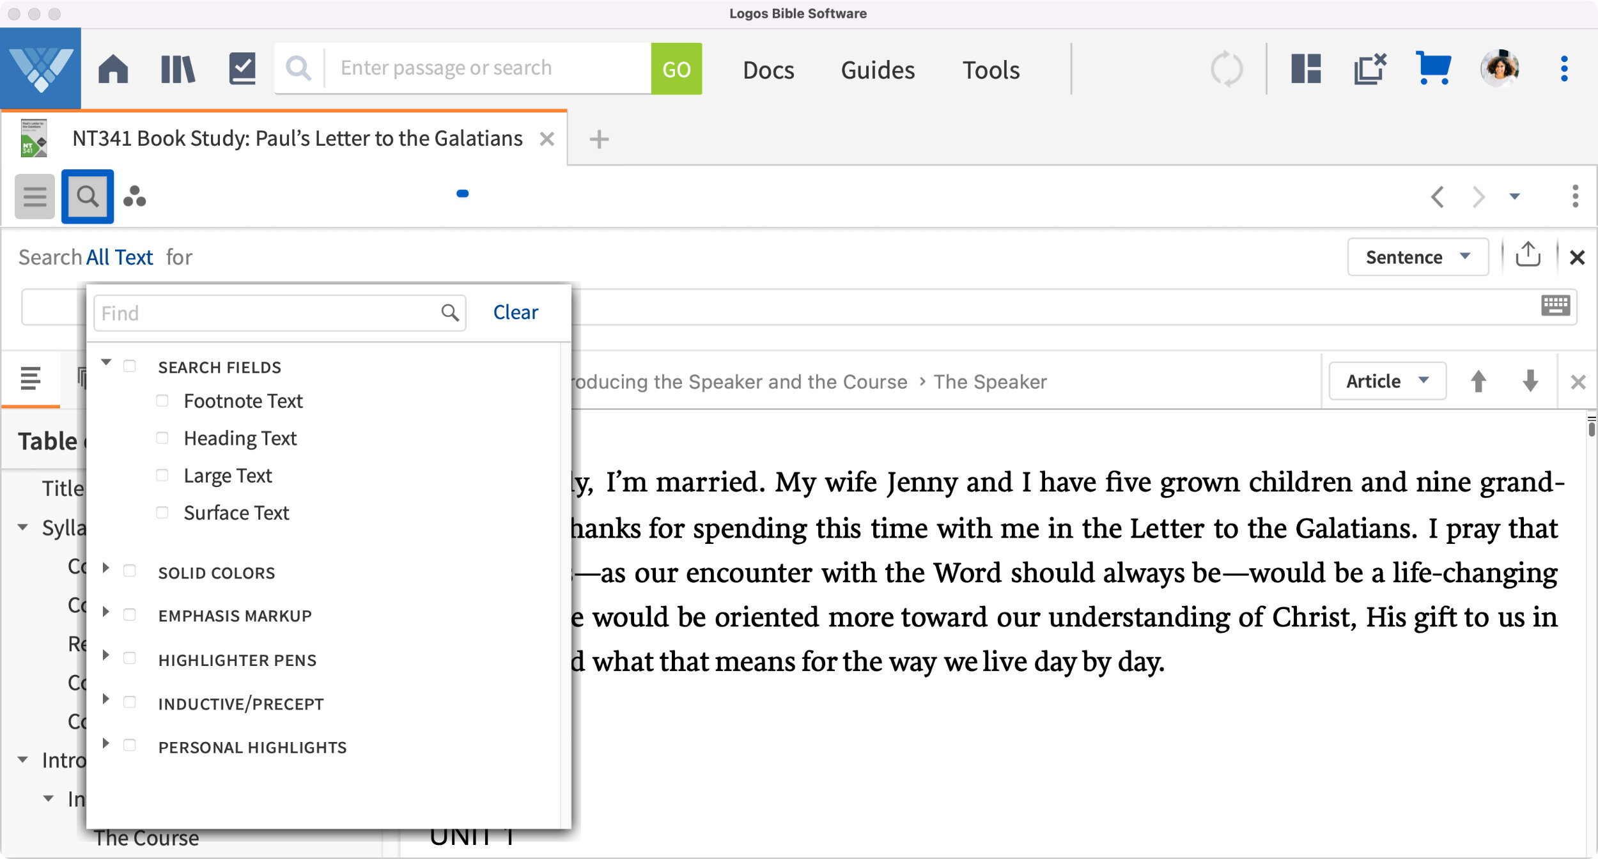The image size is (1598, 859).
Task: Click the close all panels icon
Action: coord(1370,68)
